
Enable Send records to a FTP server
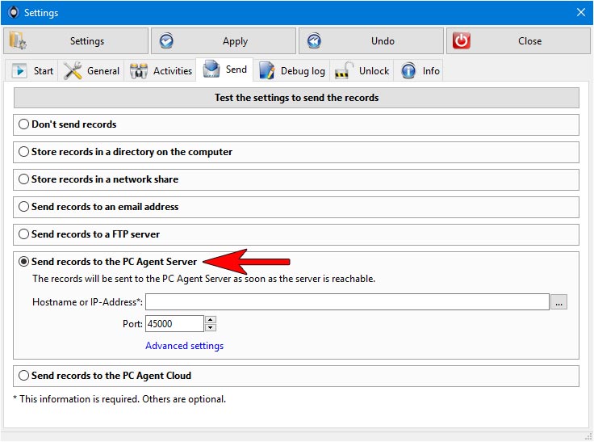tap(24, 234)
